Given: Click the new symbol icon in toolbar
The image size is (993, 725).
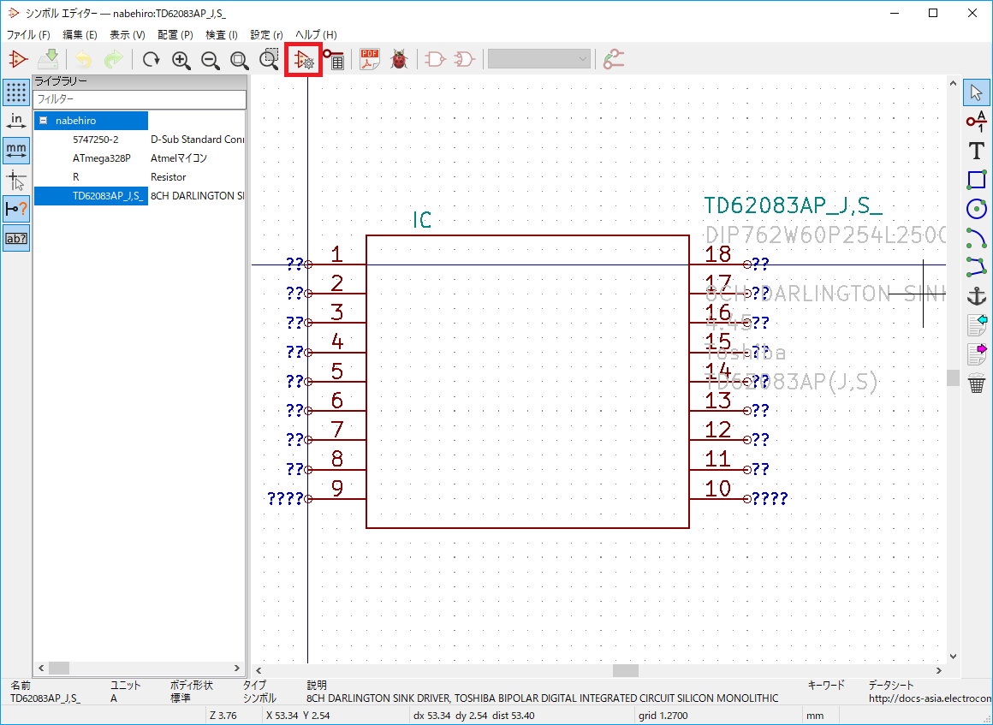Looking at the screenshot, I should (x=18, y=60).
